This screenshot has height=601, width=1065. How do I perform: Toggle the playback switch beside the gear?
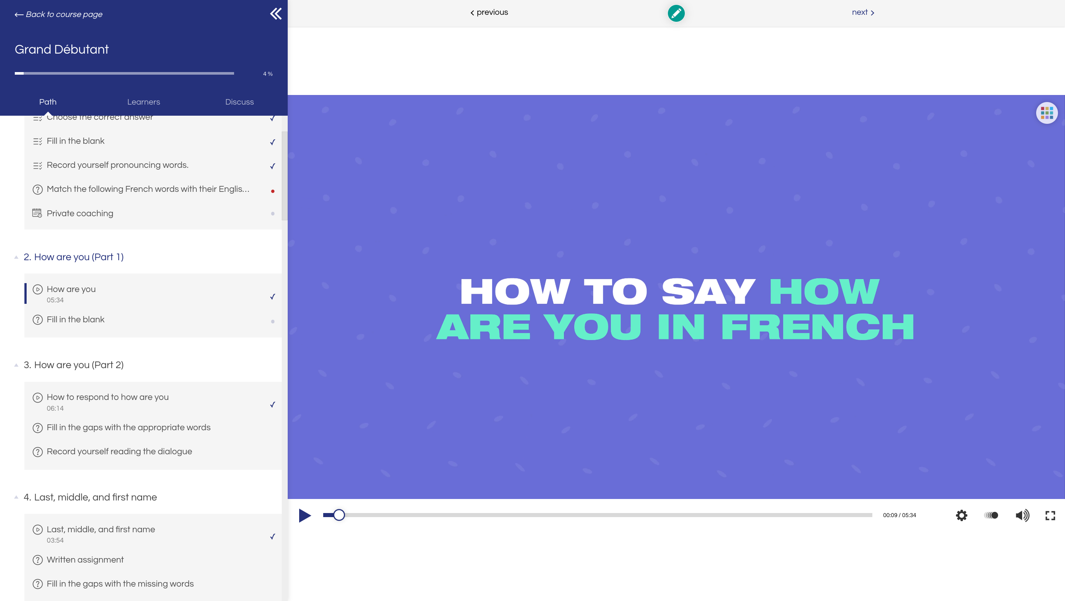click(x=991, y=515)
